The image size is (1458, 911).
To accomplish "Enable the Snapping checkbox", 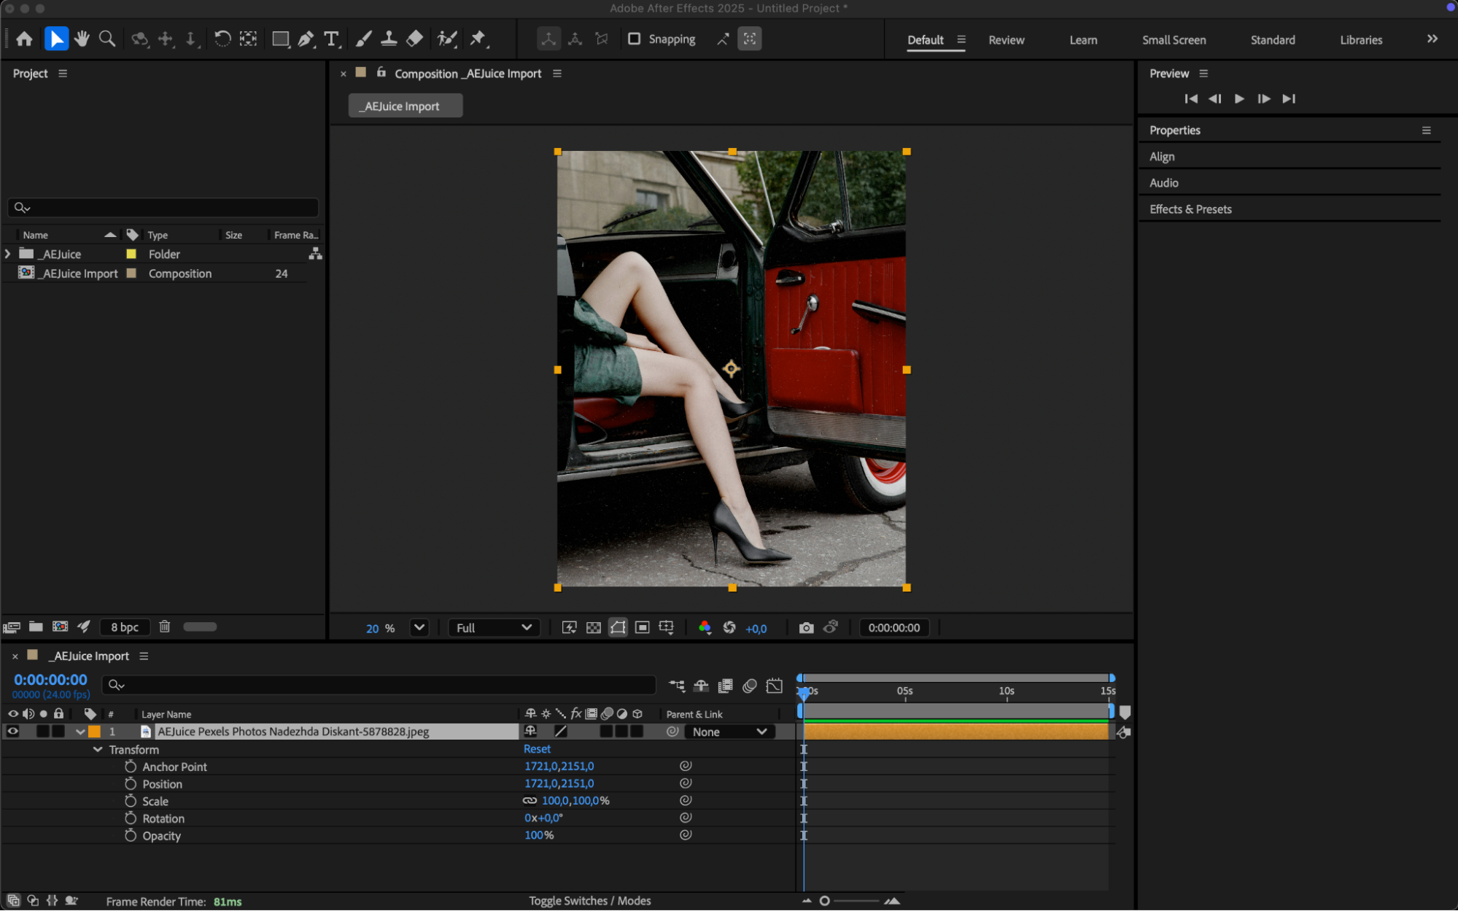I will (635, 39).
